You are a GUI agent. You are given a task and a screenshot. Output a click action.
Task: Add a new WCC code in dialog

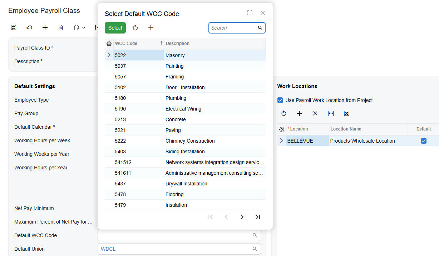coord(151,28)
